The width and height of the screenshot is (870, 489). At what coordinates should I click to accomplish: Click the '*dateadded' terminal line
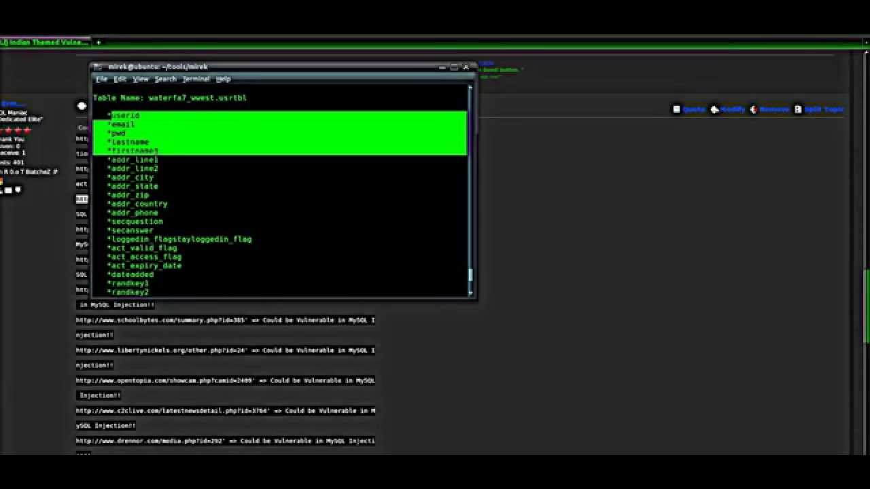tap(130, 274)
